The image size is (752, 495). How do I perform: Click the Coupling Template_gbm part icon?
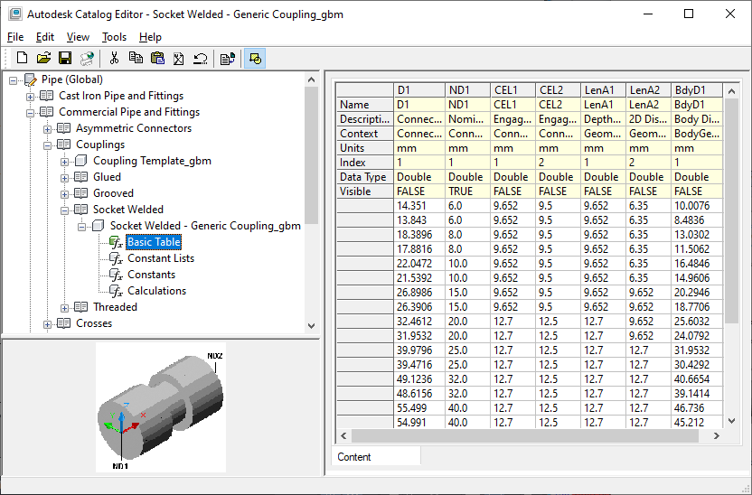pos(81,161)
